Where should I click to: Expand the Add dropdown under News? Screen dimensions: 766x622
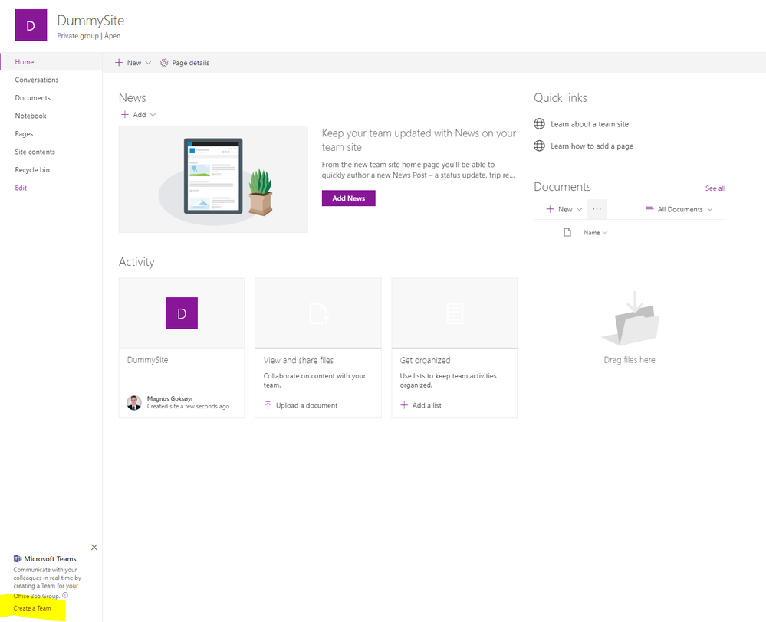point(153,115)
